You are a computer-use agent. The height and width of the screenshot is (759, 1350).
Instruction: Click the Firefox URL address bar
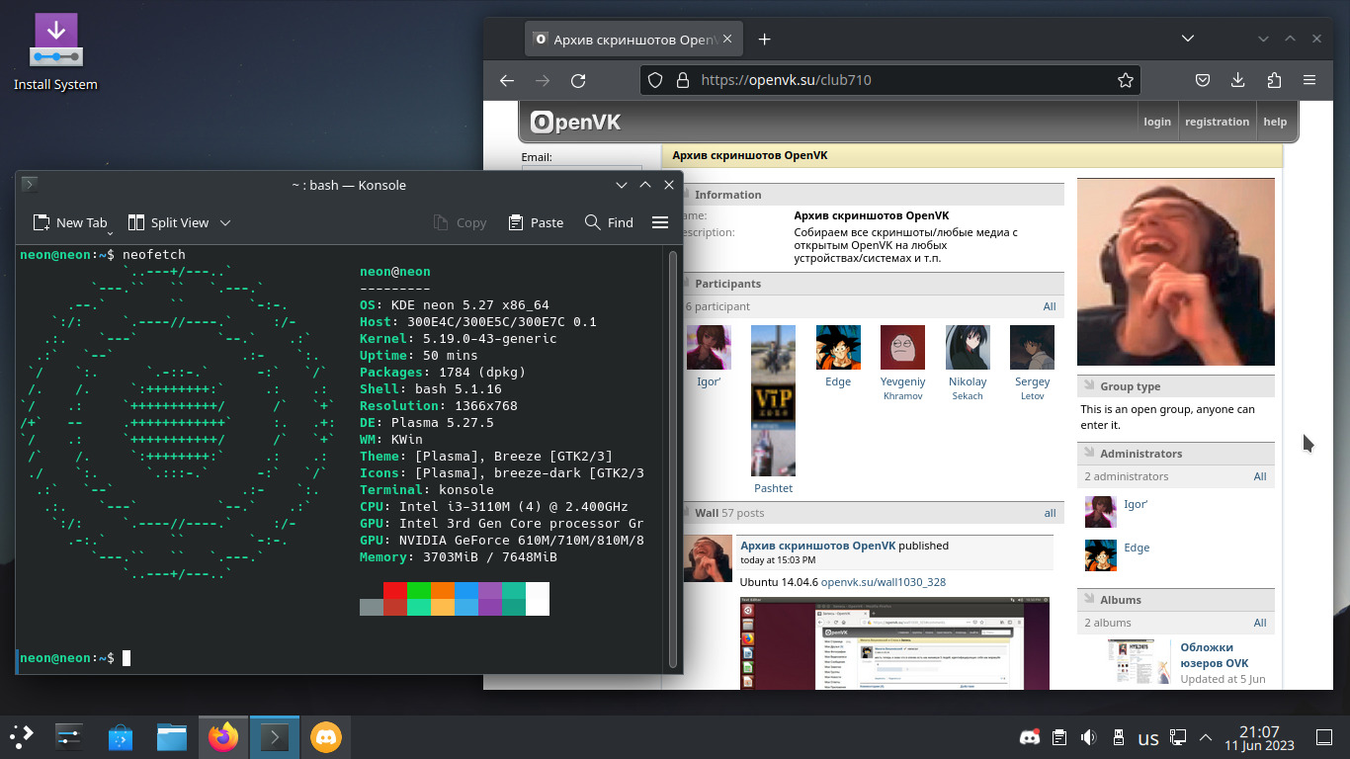(889, 80)
